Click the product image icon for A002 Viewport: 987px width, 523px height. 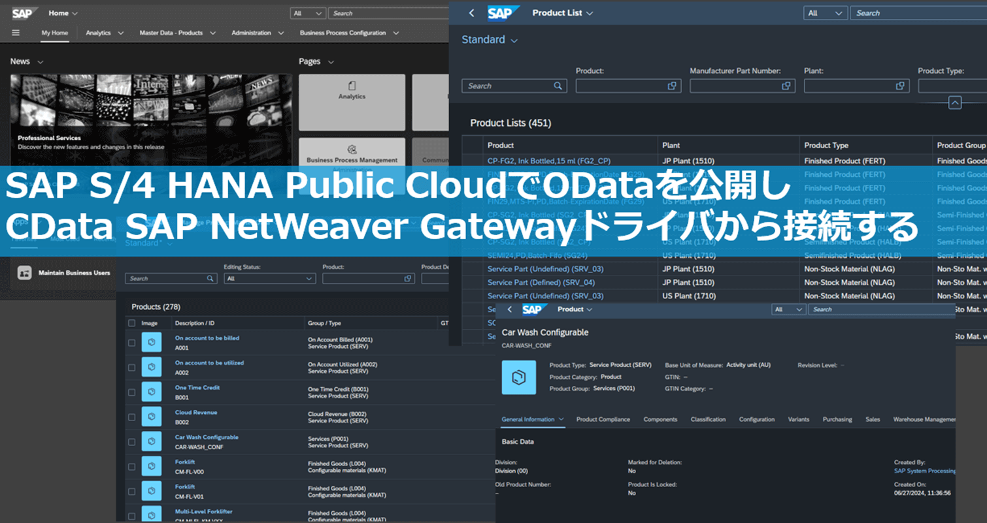[152, 368]
